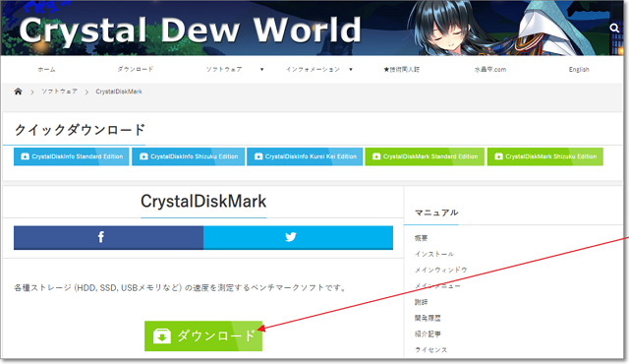Download CrystalDiskInfo Standard Edition
Screen dimensions: 629x364
(72, 156)
